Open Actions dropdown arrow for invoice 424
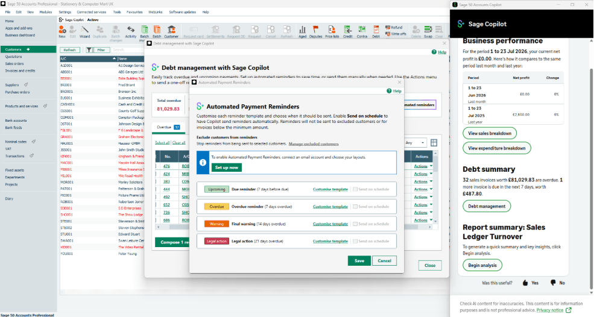594x317 pixels. pyautogui.click(x=431, y=174)
